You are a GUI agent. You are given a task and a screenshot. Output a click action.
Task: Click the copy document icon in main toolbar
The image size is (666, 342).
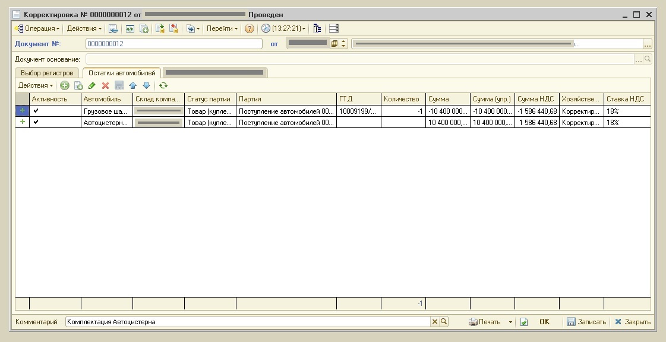[144, 28]
